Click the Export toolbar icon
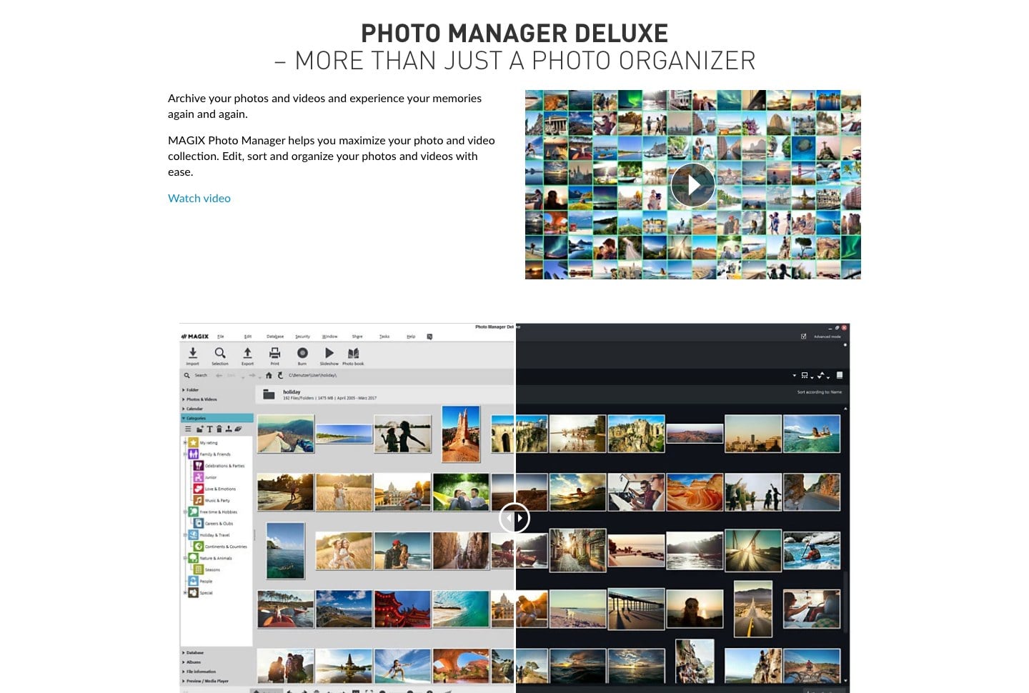This screenshot has height=693, width=1029. point(247,353)
